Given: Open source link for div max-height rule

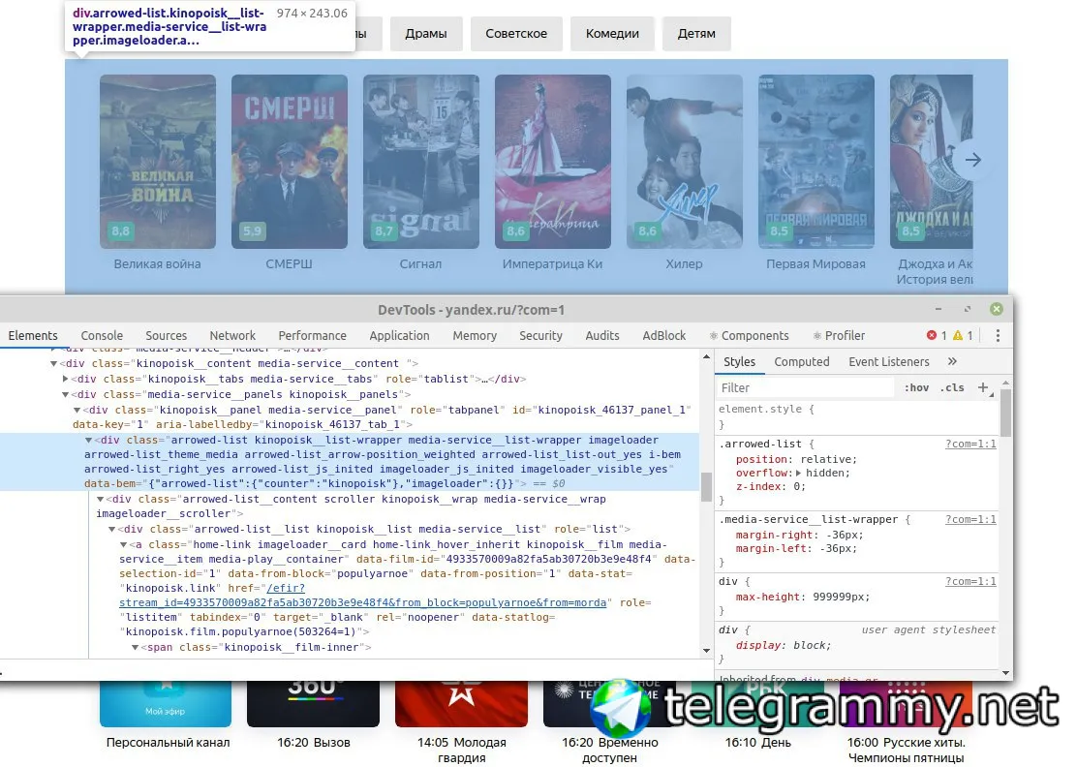Looking at the screenshot, I should click(x=969, y=581).
